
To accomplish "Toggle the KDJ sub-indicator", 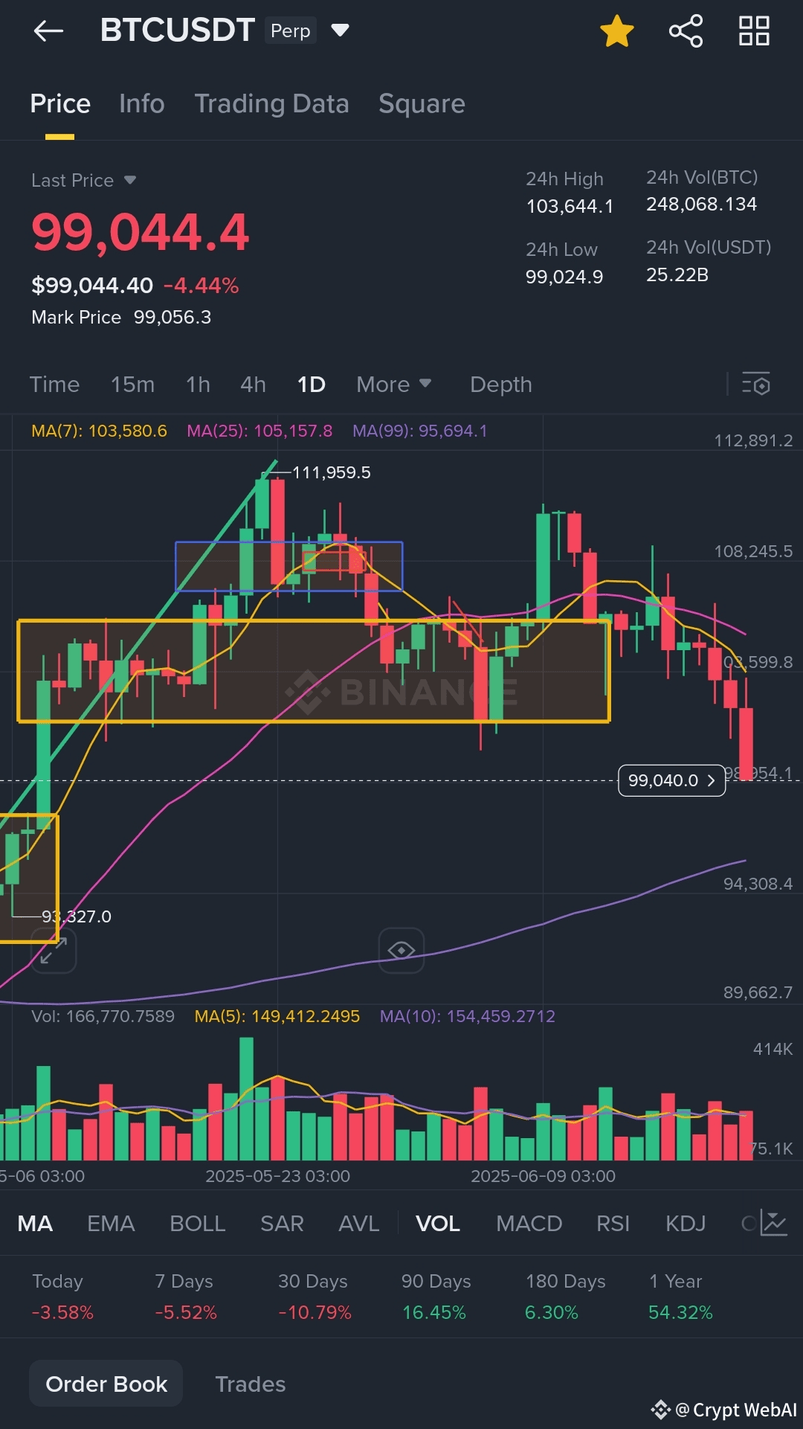I will 686,1224.
